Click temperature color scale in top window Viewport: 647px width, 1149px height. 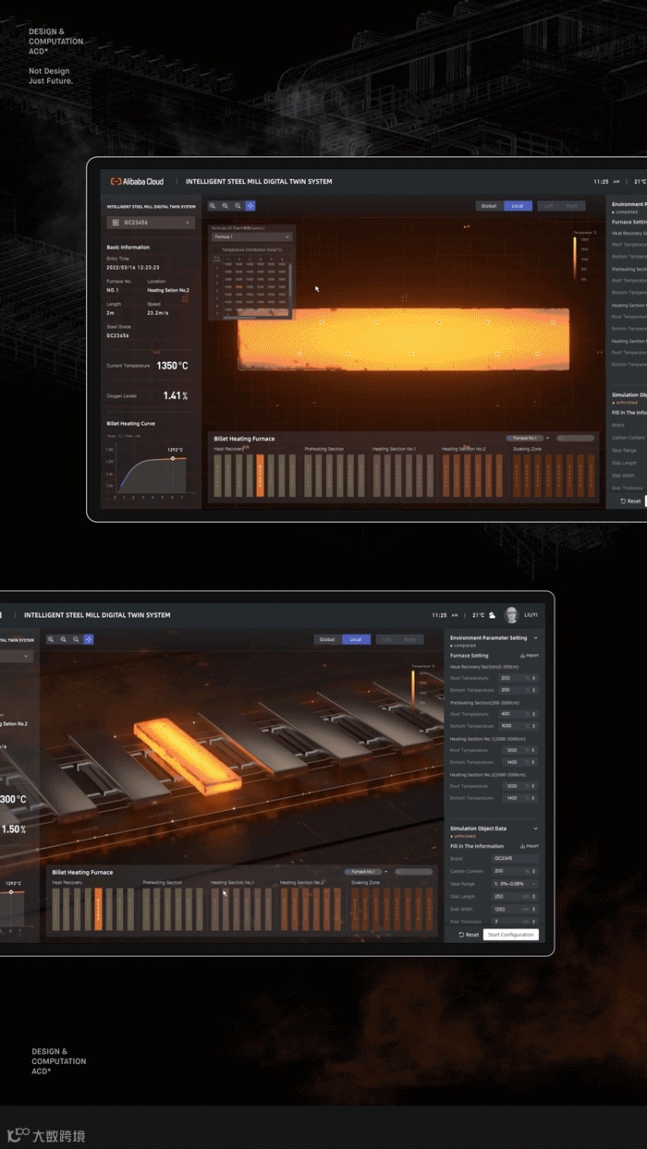(x=575, y=259)
